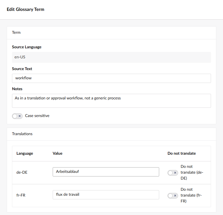Click the Edit Glossary Term heading

25,9
